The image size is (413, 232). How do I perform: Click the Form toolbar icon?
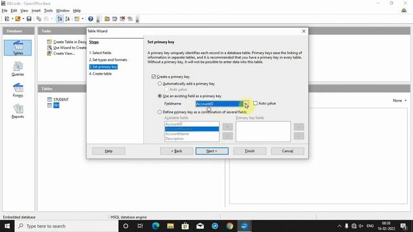[x=77, y=19]
